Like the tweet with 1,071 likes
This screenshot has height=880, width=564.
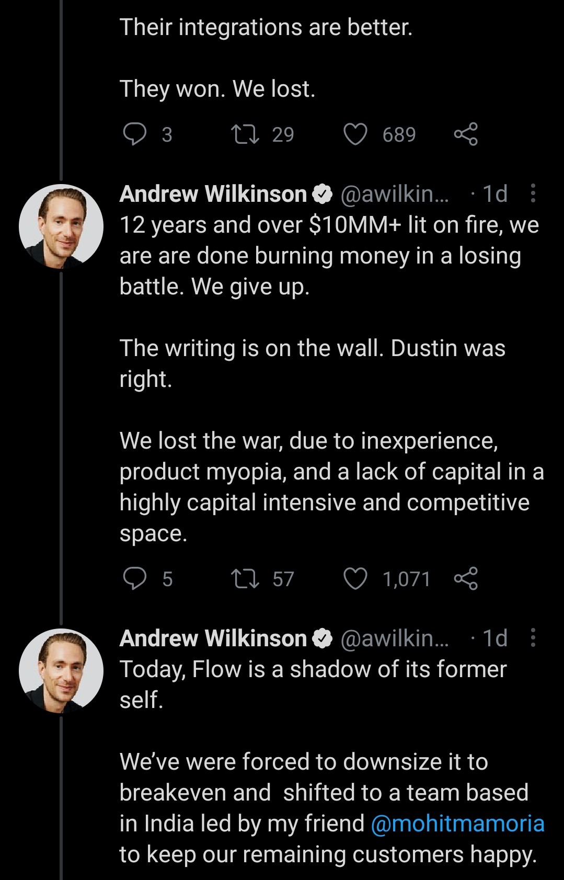355,579
